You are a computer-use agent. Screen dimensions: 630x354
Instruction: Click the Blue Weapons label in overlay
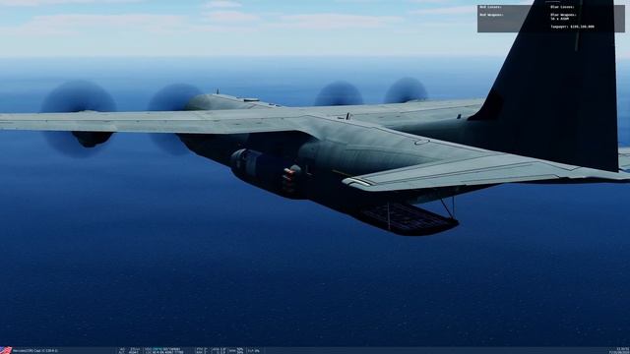click(x=563, y=15)
